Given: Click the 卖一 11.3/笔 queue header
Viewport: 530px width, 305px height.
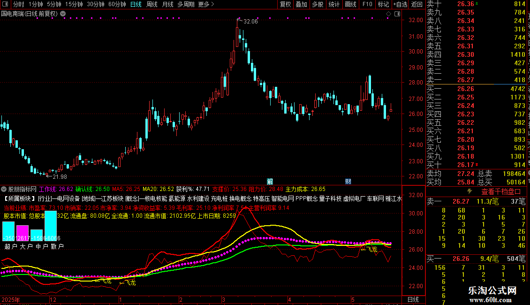Looking at the screenshot, I should (476, 201).
